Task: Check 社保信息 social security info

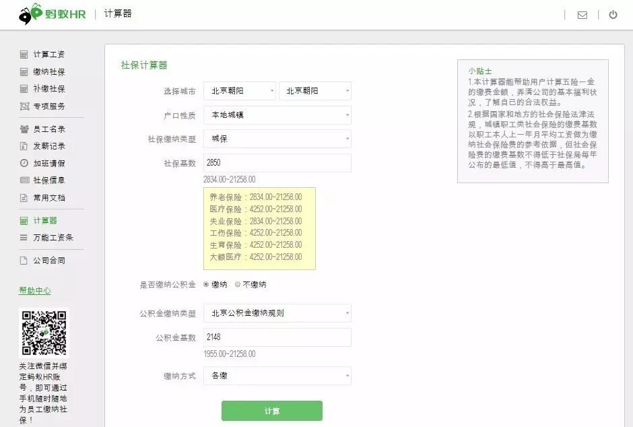Action: pyautogui.click(x=44, y=179)
